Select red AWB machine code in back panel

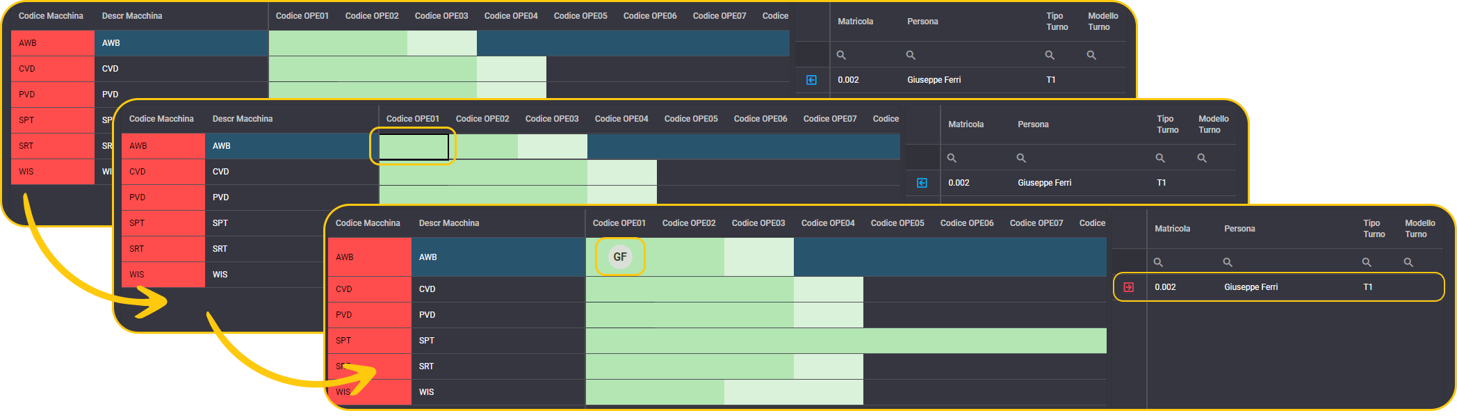click(53, 43)
